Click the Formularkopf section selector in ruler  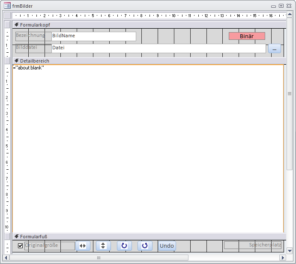pos(7,25)
